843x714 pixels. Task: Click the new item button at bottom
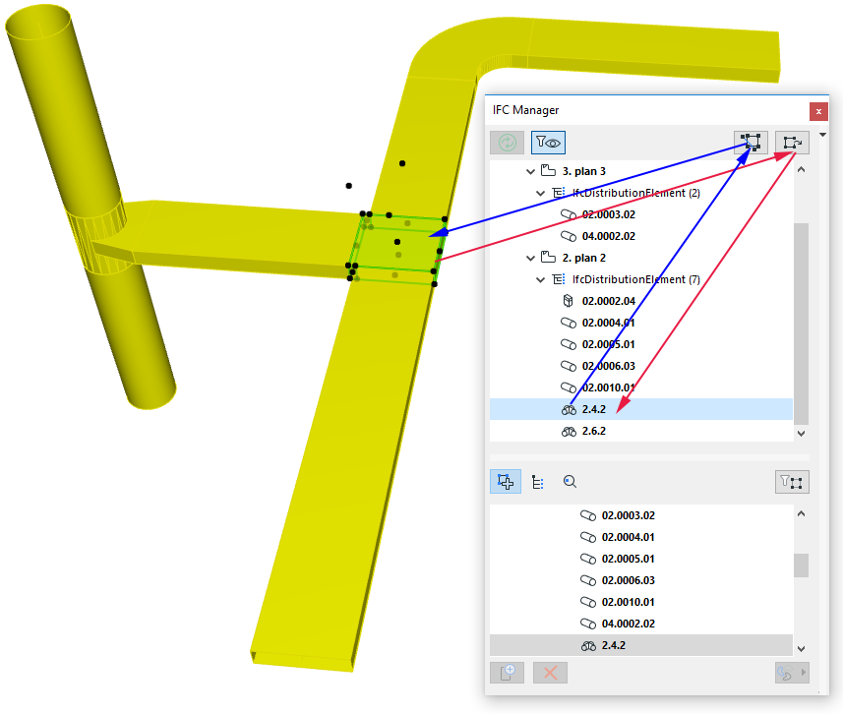tap(507, 673)
